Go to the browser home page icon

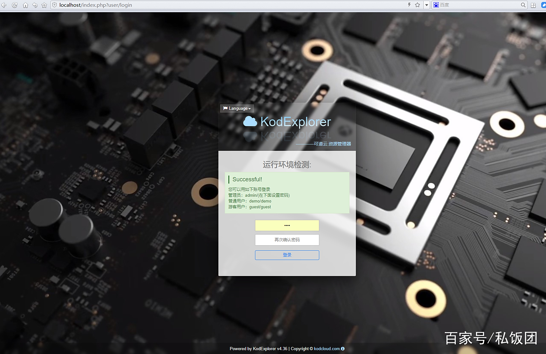25,5
